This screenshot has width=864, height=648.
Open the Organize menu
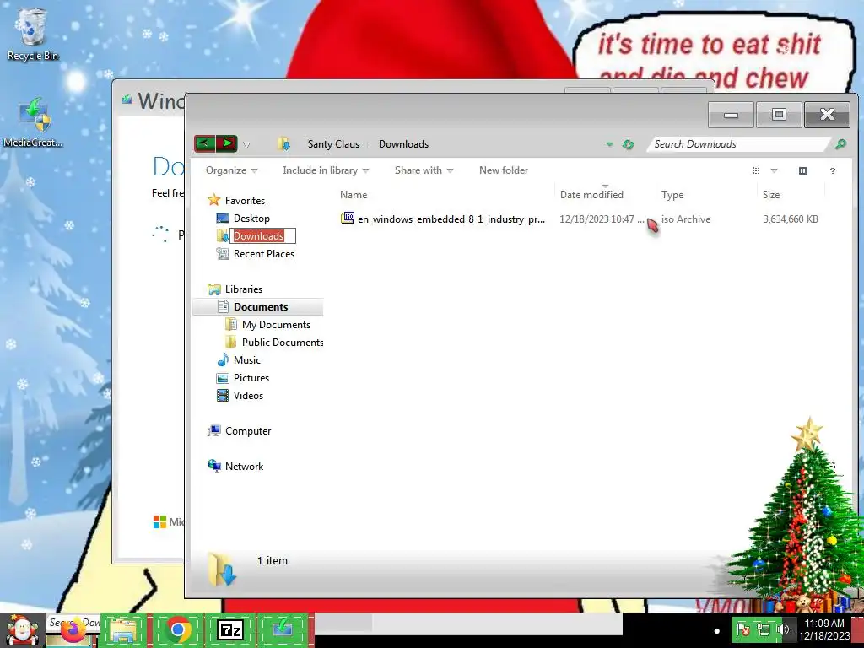click(231, 170)
